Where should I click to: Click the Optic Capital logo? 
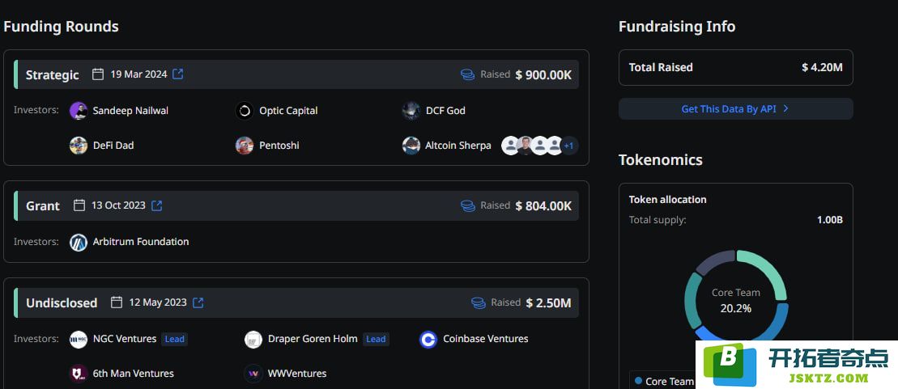pos(245,111)
